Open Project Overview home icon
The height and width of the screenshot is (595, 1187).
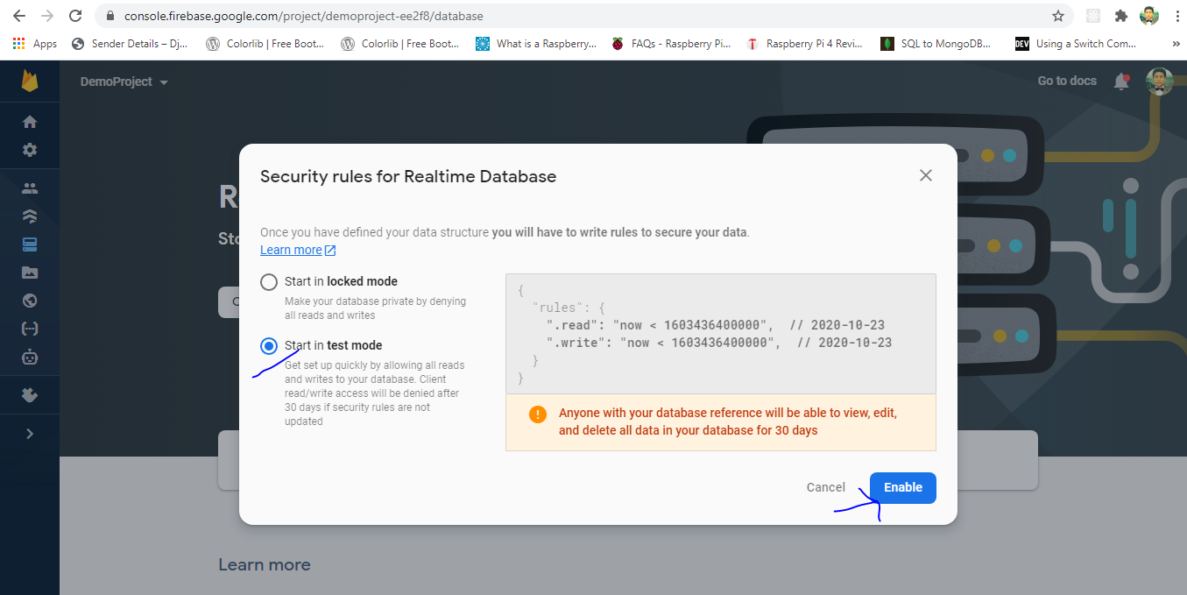click(30, 122)
